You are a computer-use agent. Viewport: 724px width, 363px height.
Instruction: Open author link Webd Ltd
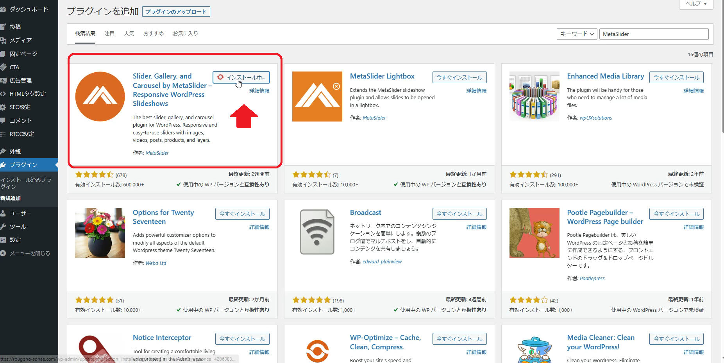pyautogui.click(x=156, y=263)
